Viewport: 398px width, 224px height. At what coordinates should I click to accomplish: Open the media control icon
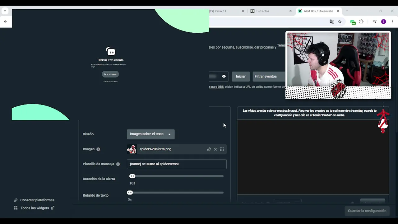pyautogui.click(x=374, y=21)
